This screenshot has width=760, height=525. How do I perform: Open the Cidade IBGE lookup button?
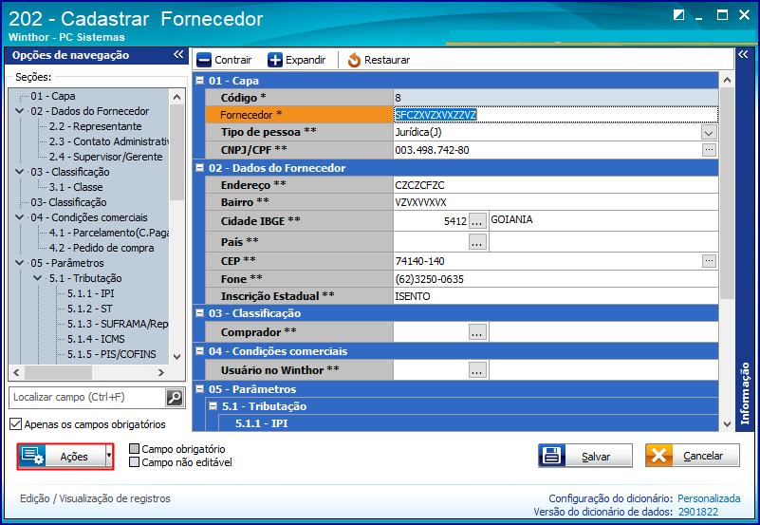pyautogui.click(x=477, y=221)
